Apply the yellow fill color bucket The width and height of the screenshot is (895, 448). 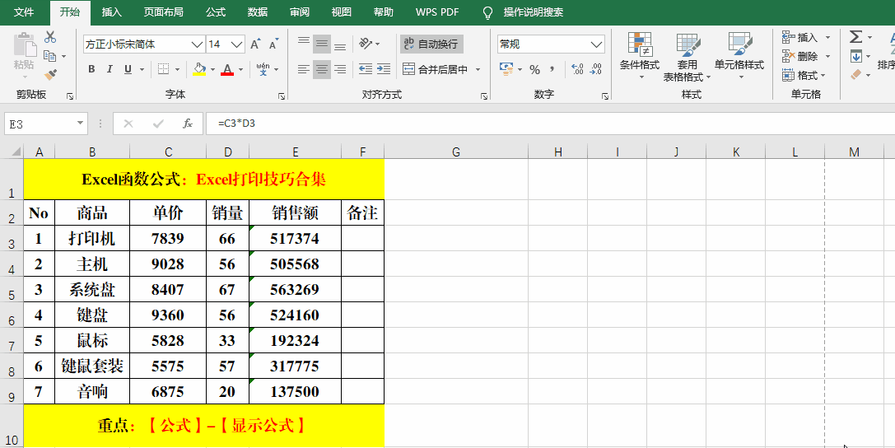199,69
